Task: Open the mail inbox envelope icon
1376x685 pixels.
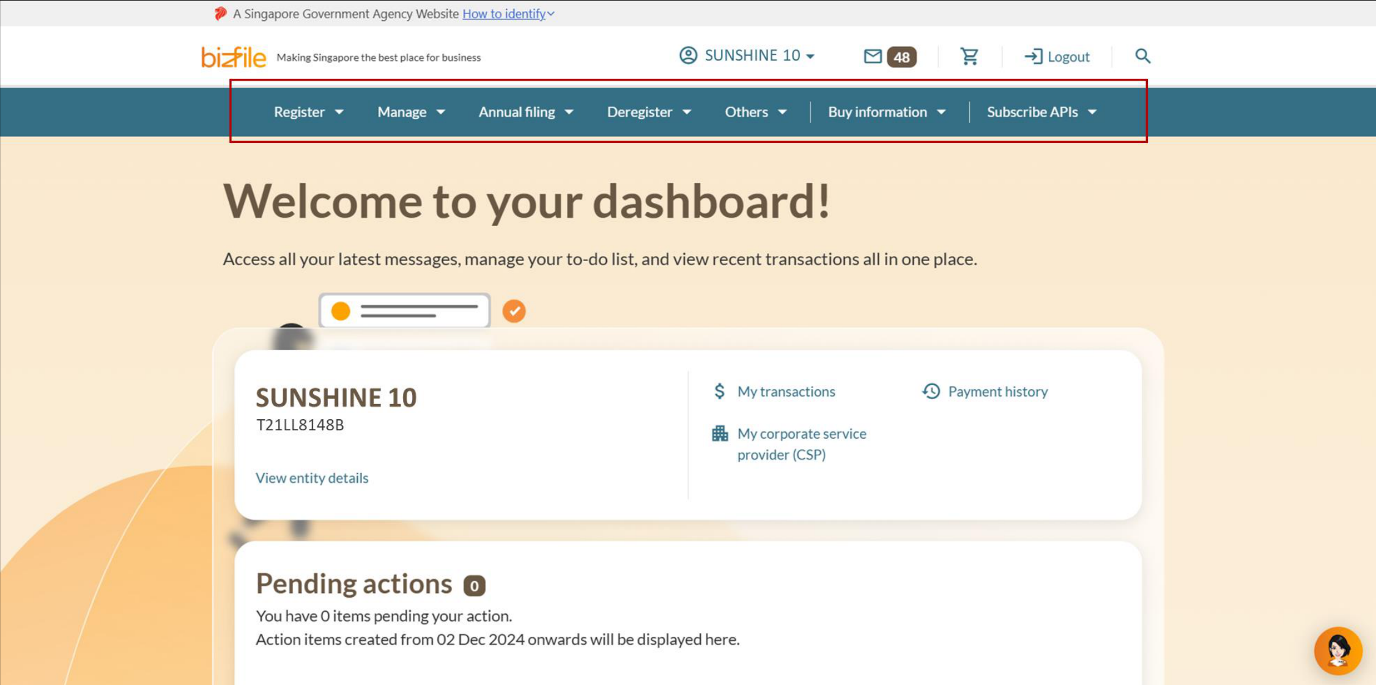Action: 873,56
